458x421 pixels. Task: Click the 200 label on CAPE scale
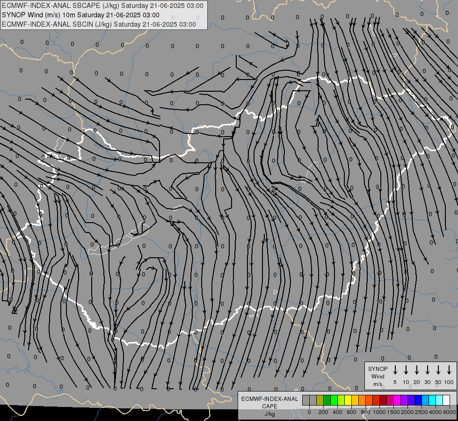tap(323, 412)
